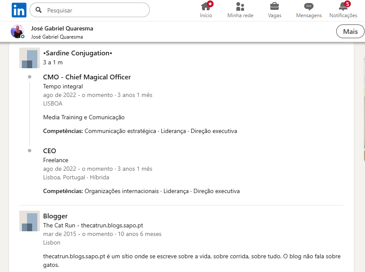Open Notificações bell icon
This screenshot has width=365, height=272.
click(343, 6)
